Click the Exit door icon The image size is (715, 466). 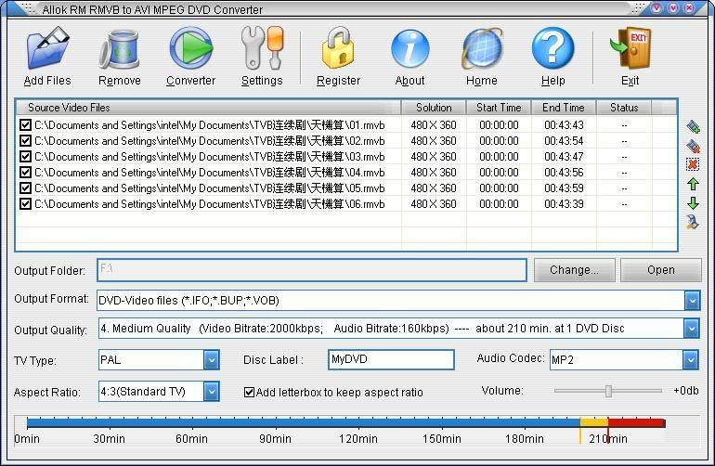[630, 48]
